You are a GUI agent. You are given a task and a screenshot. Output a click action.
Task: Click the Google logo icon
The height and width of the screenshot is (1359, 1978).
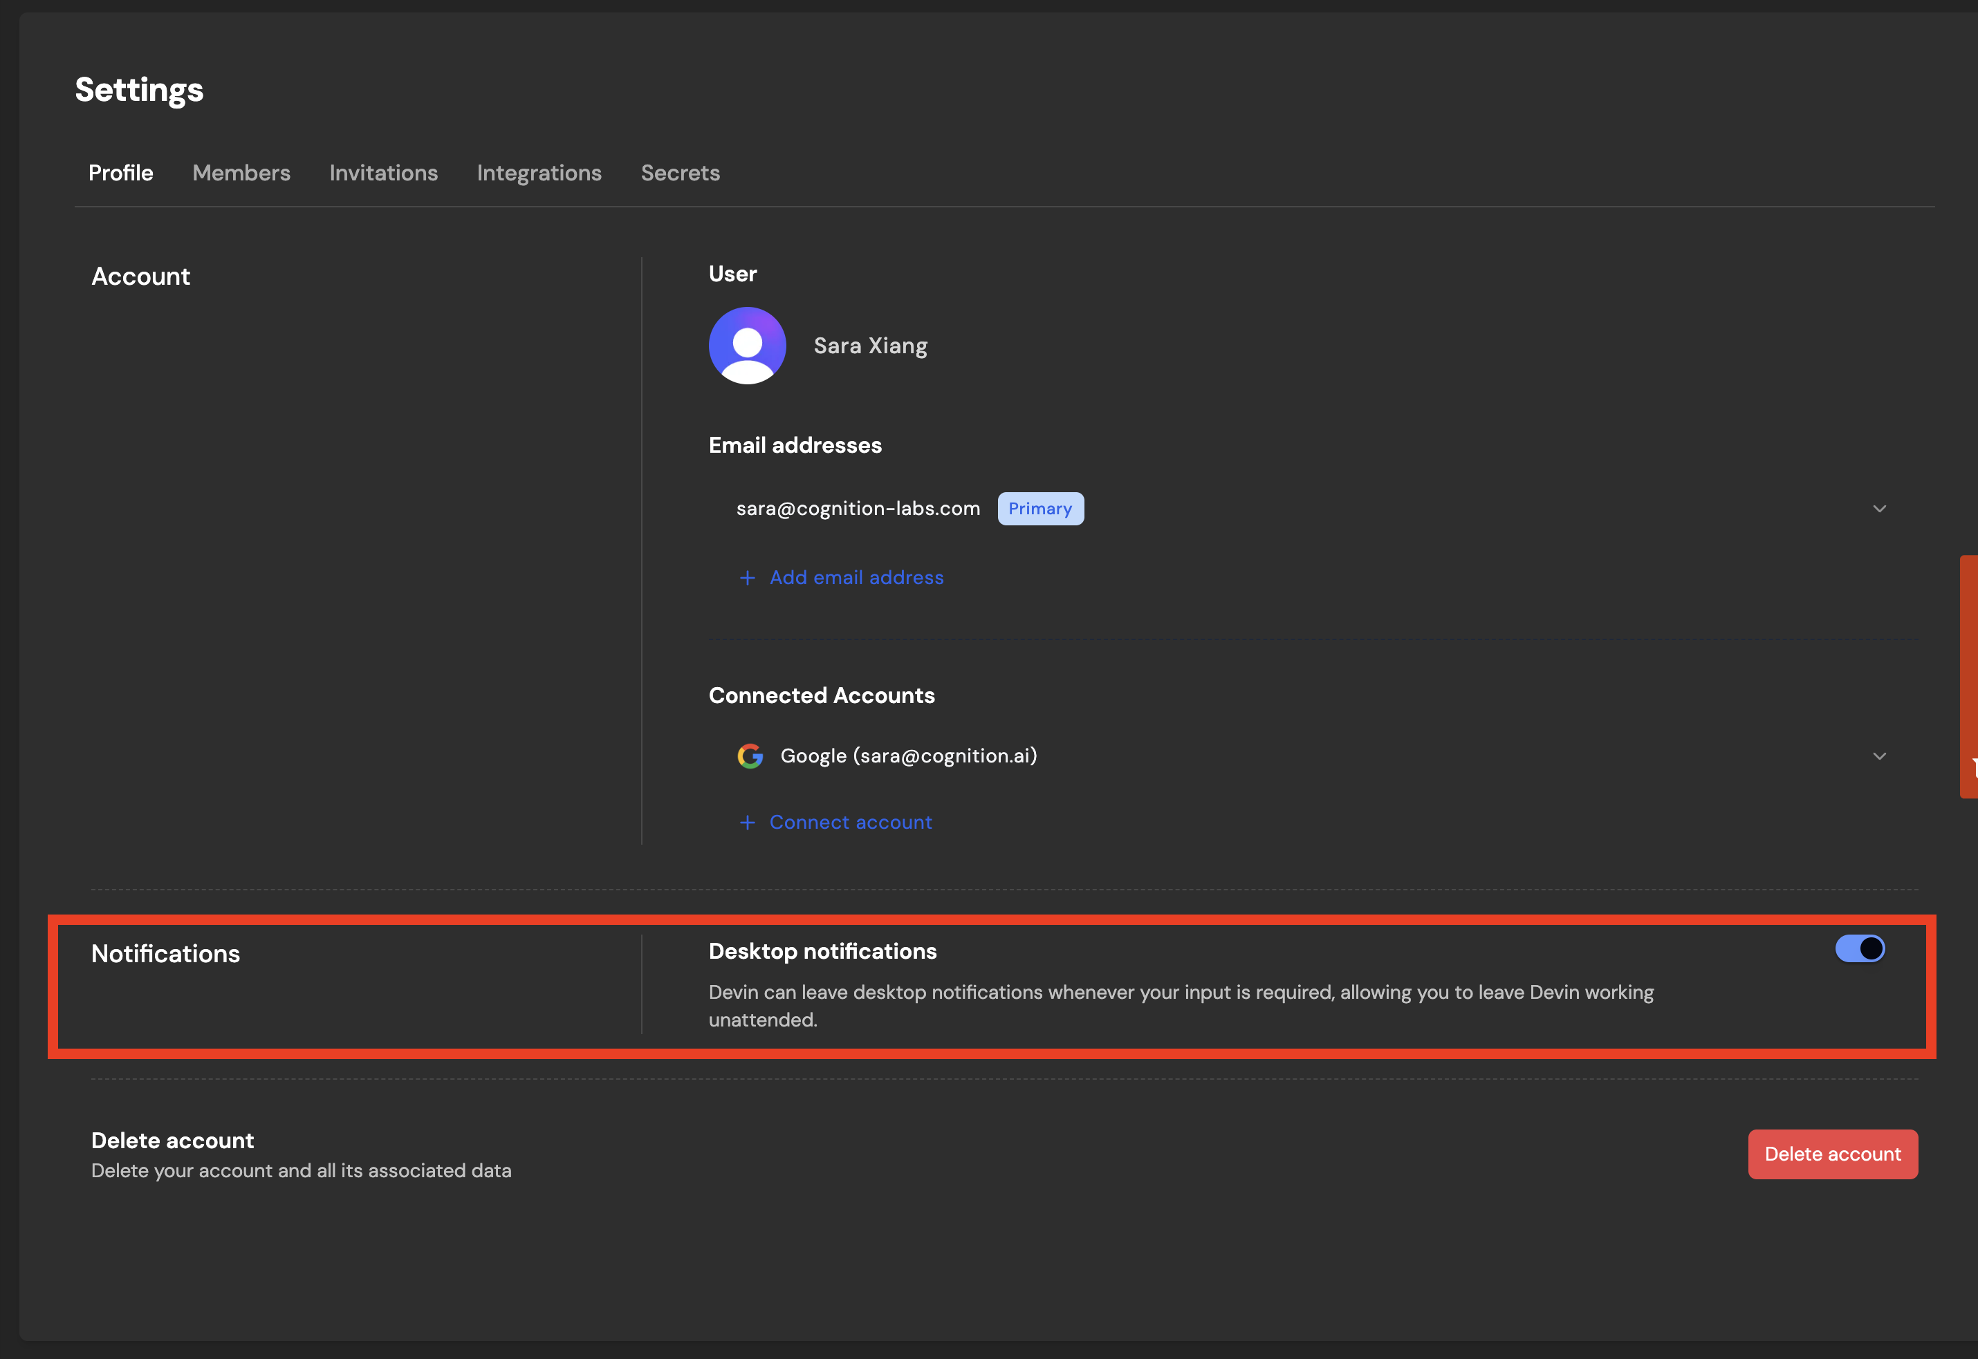coord(750,756)
